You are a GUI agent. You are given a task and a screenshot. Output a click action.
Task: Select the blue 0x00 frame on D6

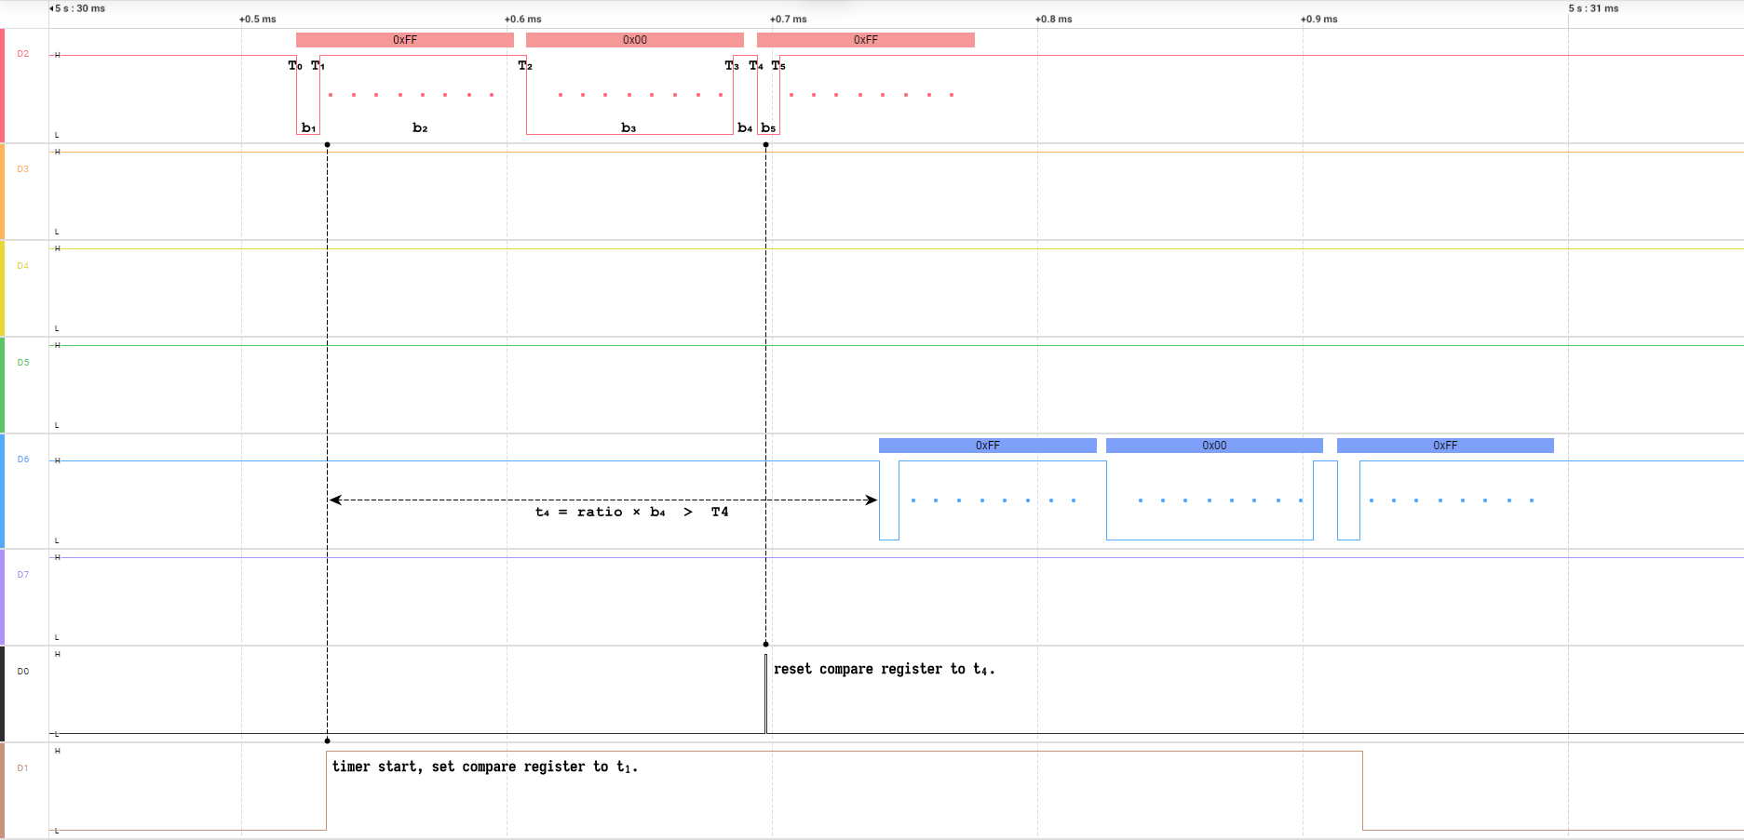(1213, 446)
